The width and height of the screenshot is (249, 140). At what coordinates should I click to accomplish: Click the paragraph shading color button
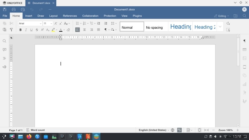pos(112,30)
